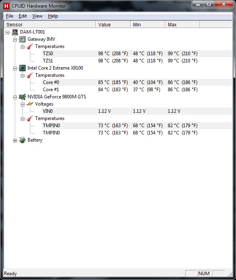
Task: Expand the Battery tree node
Action: pos(15,140)
